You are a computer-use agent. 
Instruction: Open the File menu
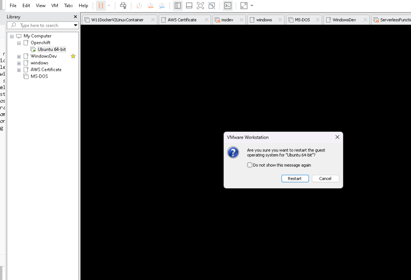click(x=13, y=6)
